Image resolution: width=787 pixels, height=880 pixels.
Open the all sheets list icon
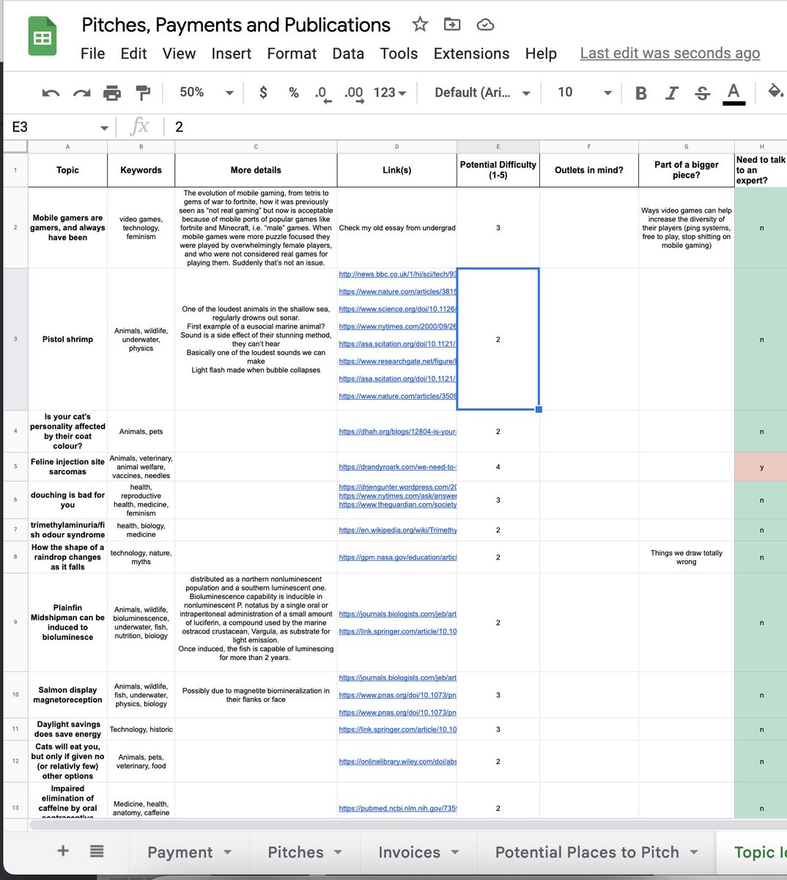97,851
